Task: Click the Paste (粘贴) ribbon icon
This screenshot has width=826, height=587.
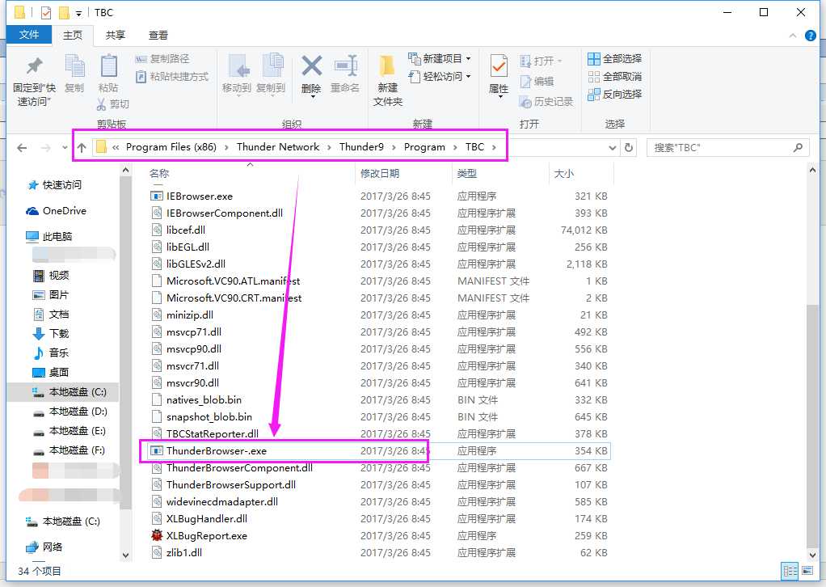Action: point(108,66)
